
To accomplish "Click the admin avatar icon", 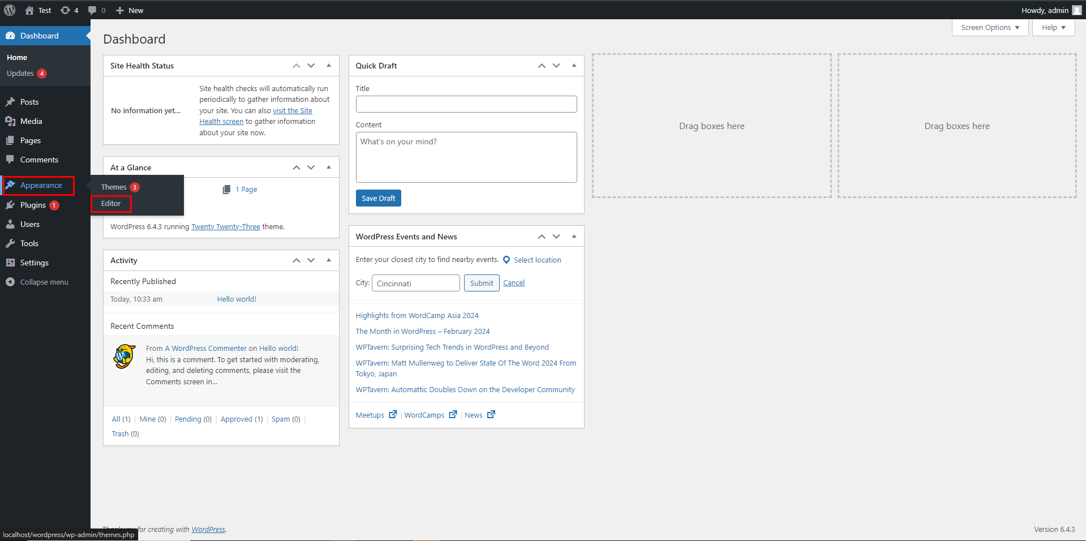I will (x=1076, y=10).
